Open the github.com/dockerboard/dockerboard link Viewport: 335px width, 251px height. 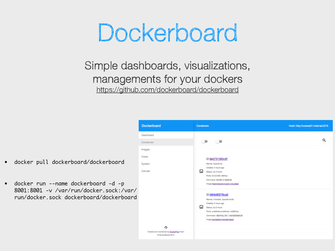(167, 90)
